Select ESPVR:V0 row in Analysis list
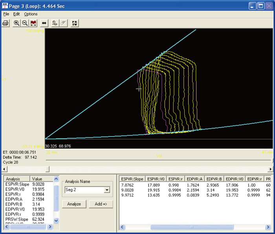Image resolution: width=275 pixels, height=234 pixels. (29, 189)
